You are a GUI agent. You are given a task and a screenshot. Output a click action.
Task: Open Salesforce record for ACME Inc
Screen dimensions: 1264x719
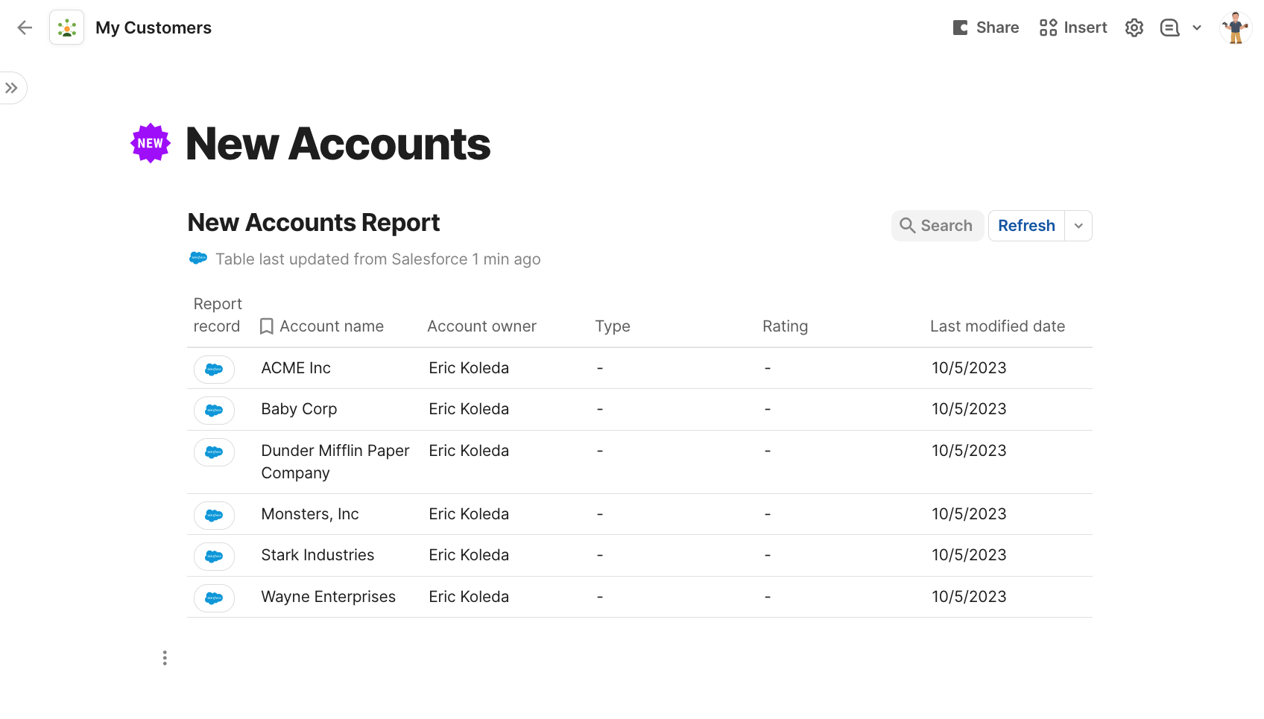pos(214,369)
